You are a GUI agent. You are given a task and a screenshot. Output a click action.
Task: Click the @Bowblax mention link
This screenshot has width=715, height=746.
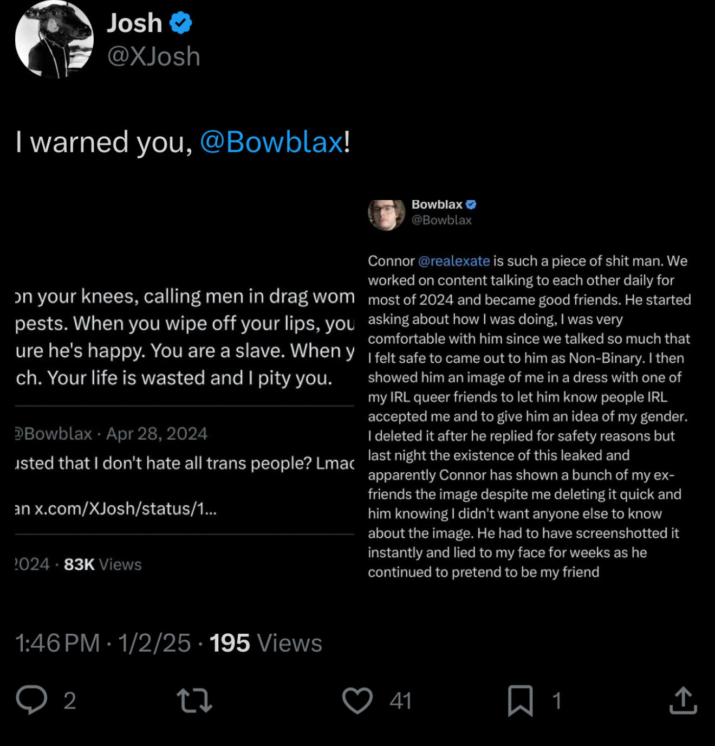click(x=271, y=142)
